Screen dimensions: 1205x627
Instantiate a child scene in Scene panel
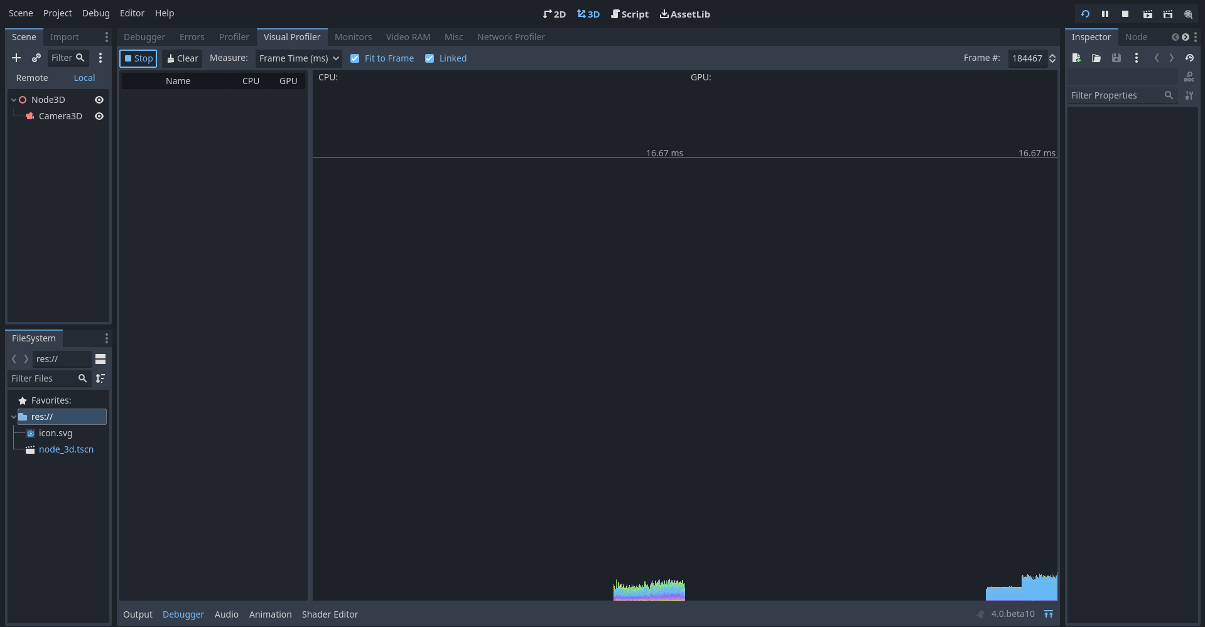pyautogui.click(x=36, y=58)
